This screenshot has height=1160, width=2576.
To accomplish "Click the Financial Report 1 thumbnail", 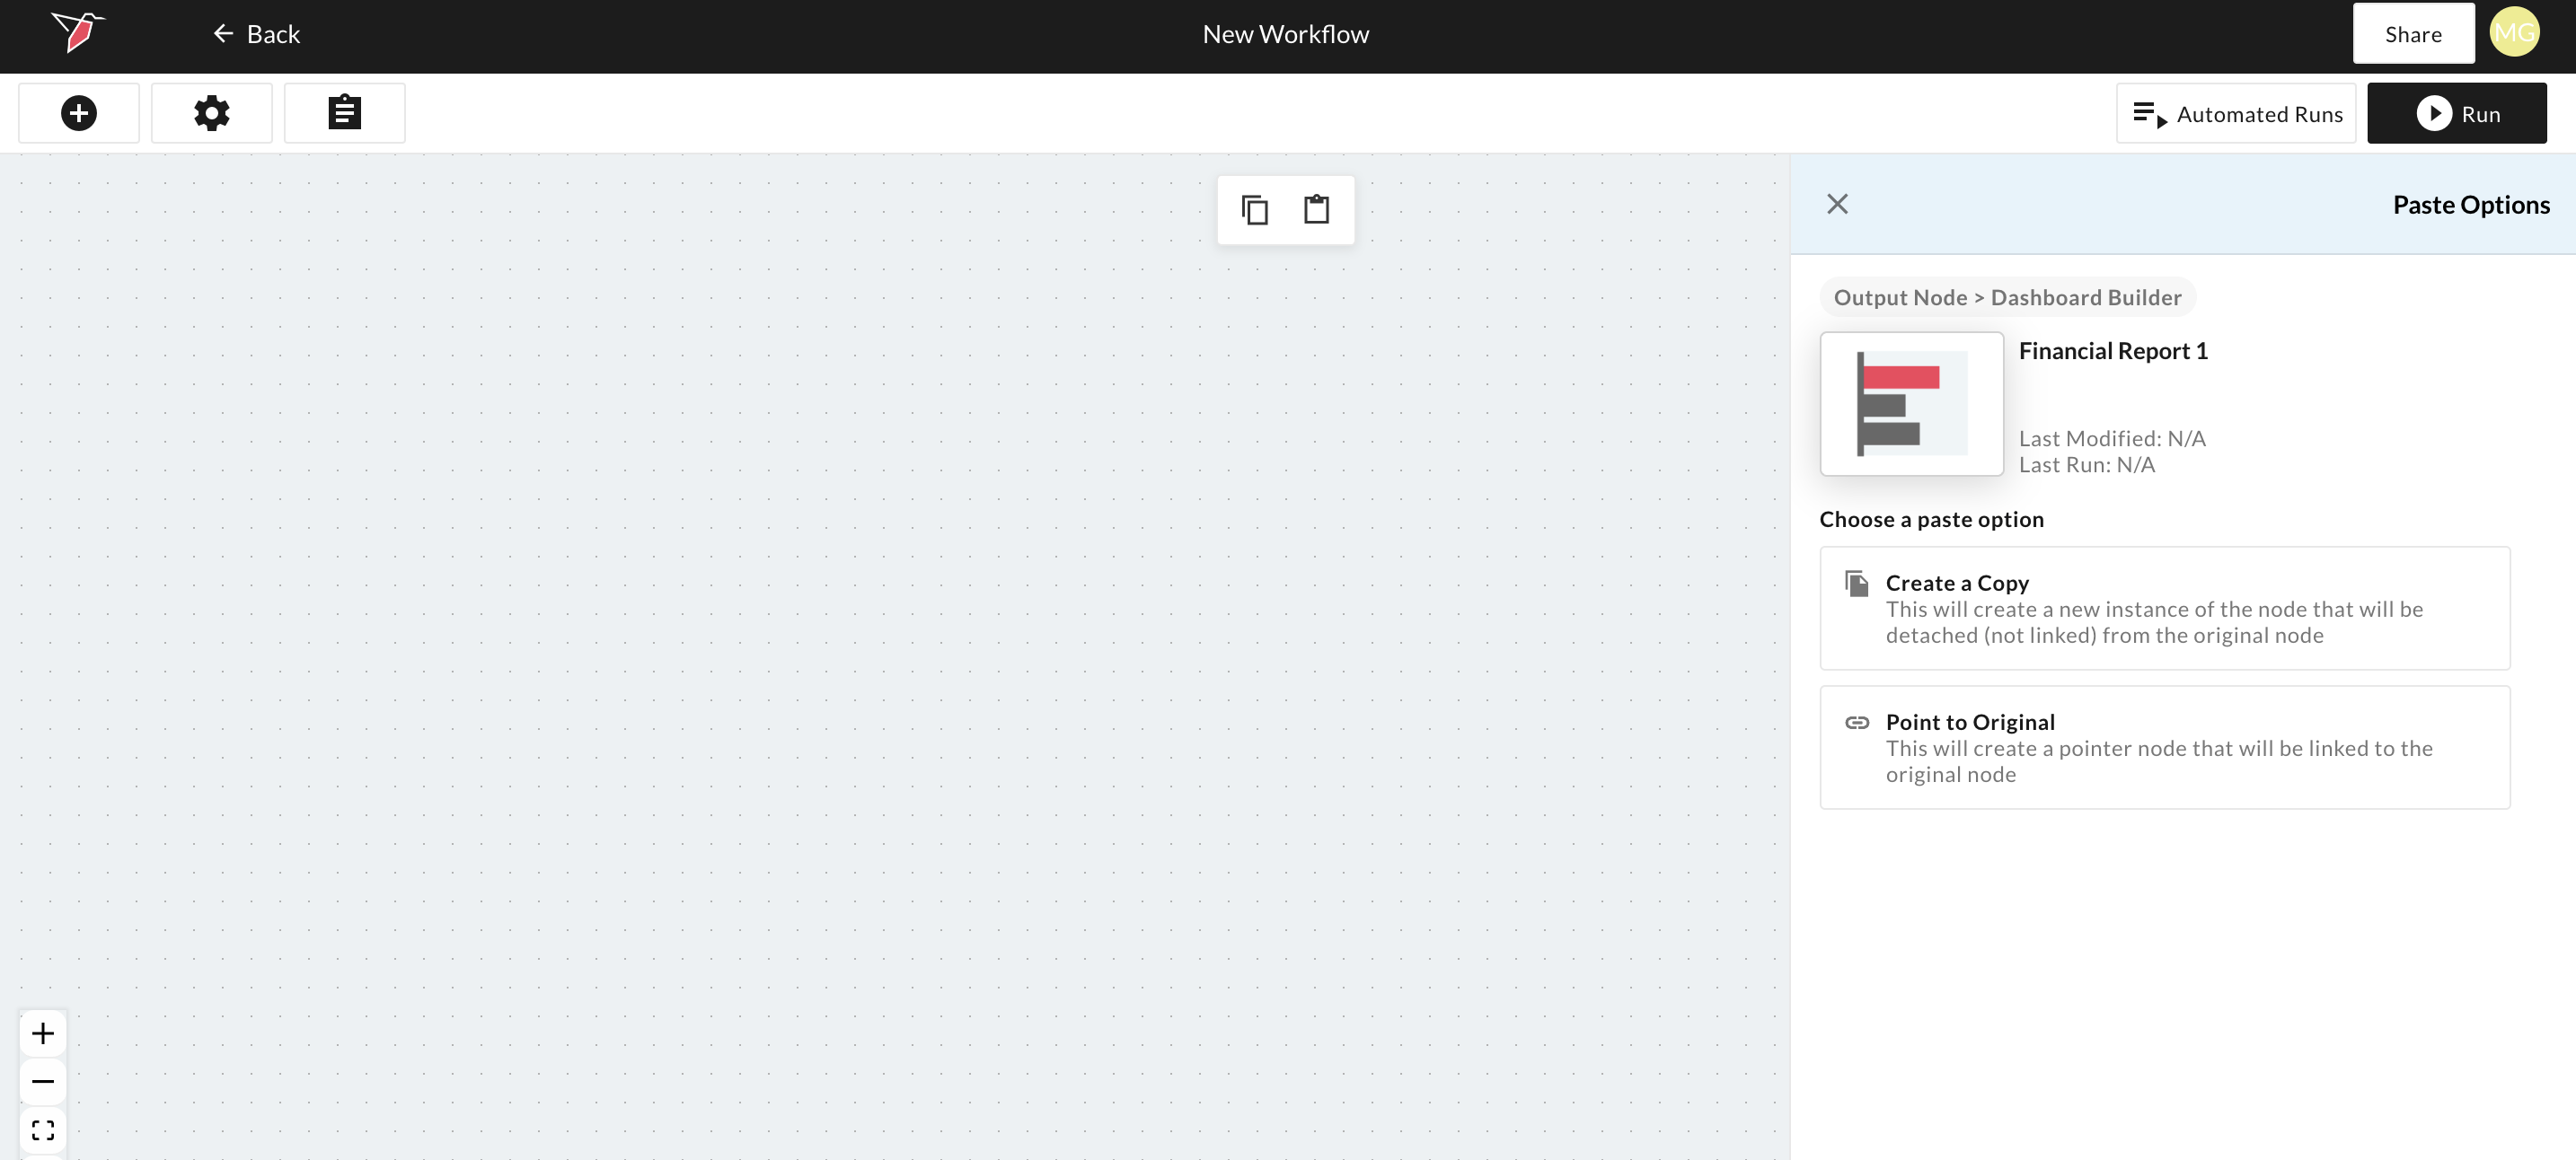I will coord(1911,404).
